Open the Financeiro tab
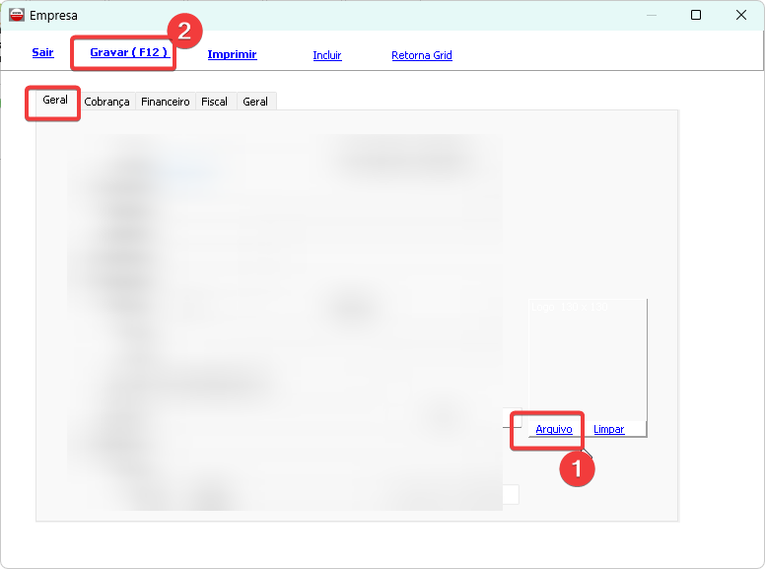Screen dimensions: 765x569 tap(165, 102)
